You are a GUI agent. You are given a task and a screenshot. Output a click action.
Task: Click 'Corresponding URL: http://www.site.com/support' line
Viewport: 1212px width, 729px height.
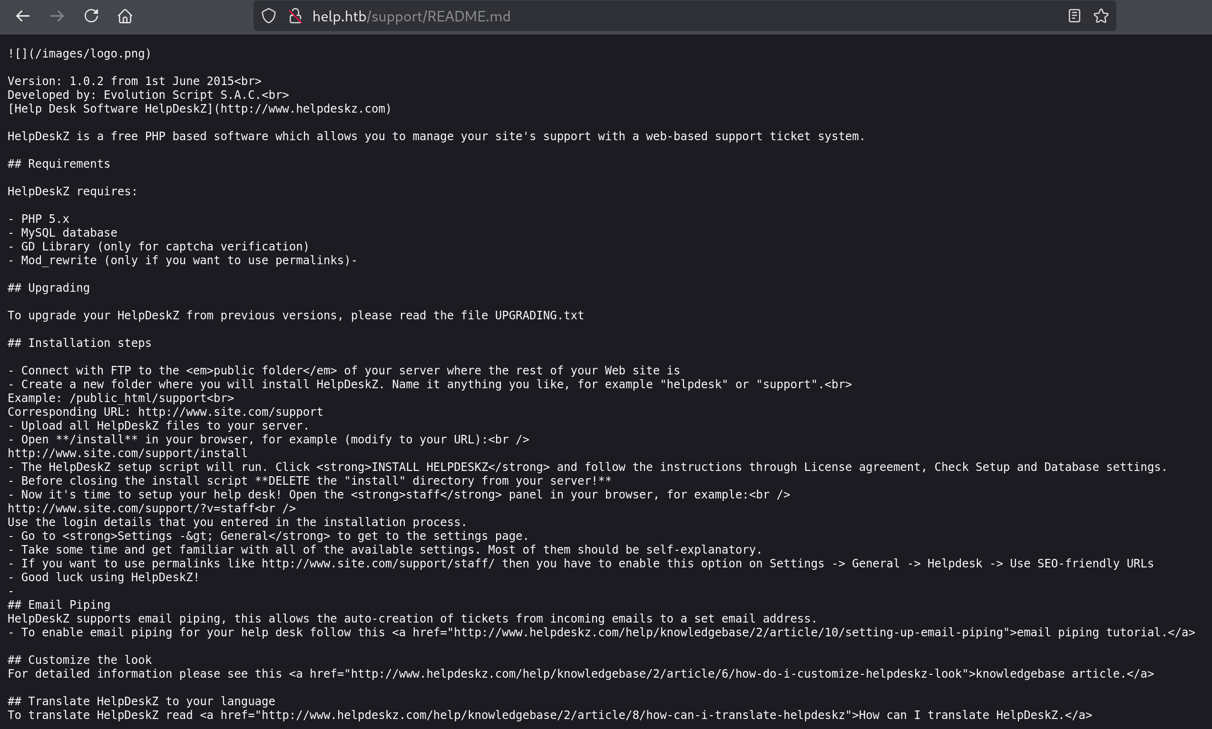(x=165, y=411)
